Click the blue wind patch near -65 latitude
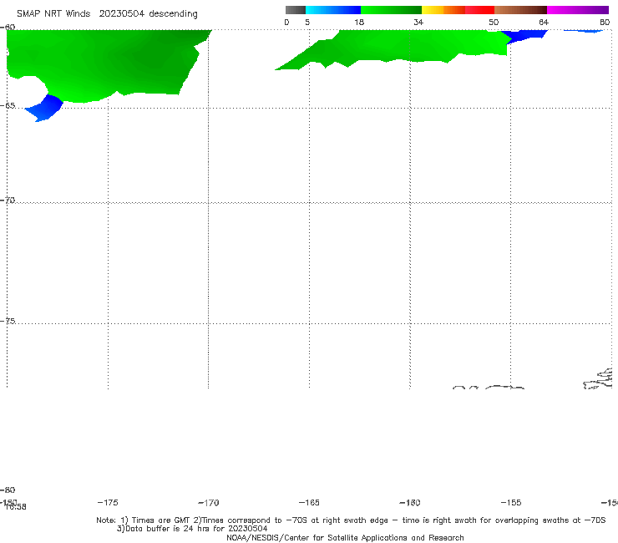This screenshot has height=543, width=618. click(x=44, y=109)
